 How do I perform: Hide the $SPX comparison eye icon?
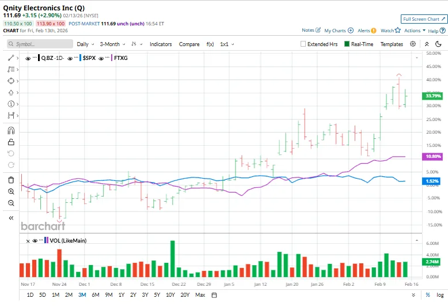pyautogui.click(x=70, y=58)
